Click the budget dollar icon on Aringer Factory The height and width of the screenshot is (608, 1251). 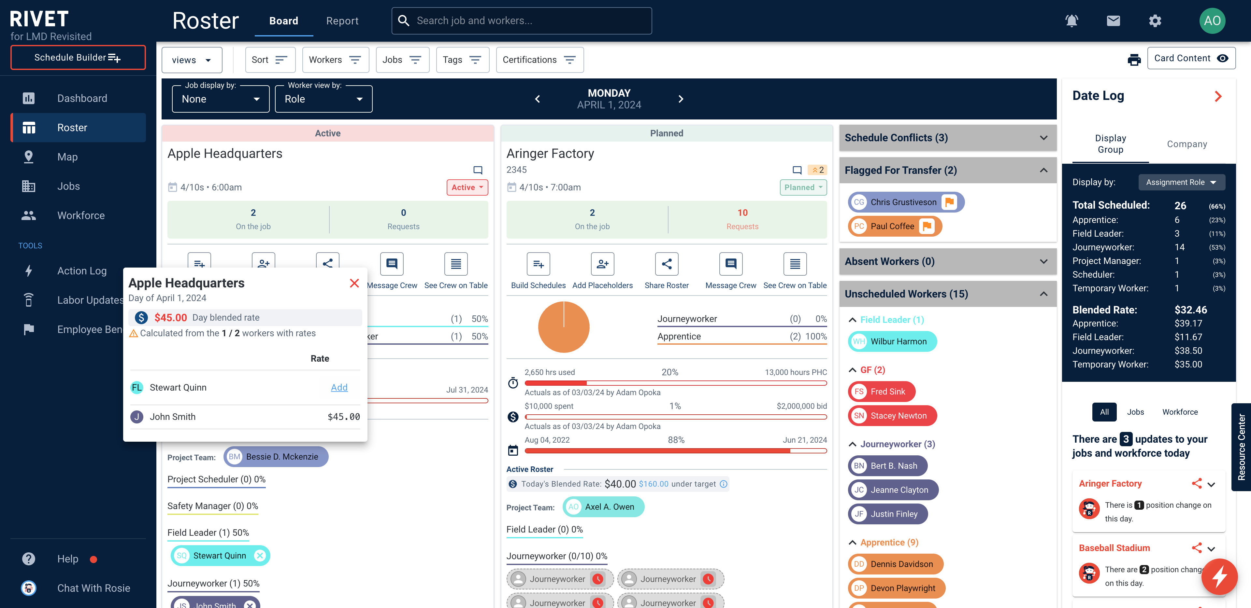(x=513, y=417)
